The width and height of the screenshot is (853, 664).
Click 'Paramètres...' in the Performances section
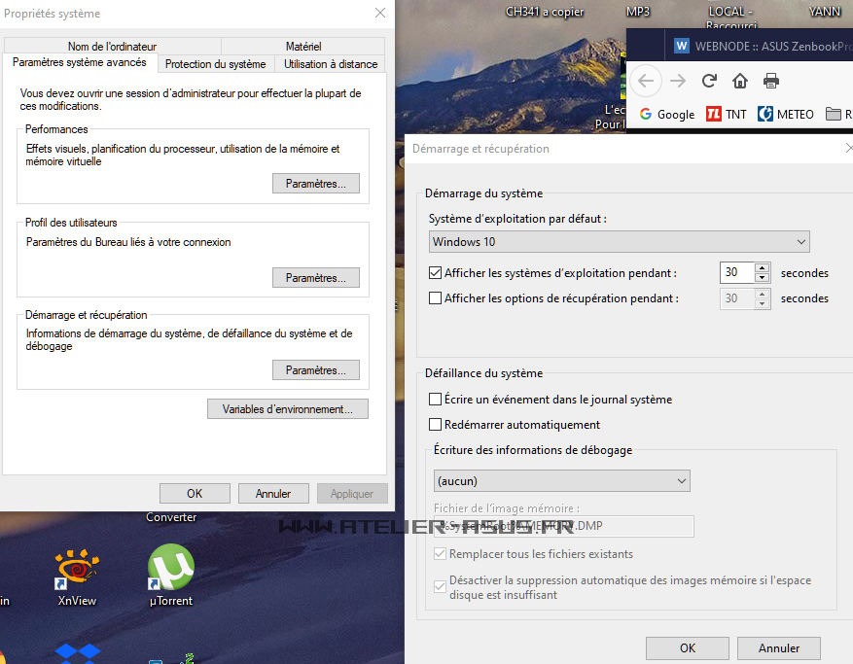point(315,184)
